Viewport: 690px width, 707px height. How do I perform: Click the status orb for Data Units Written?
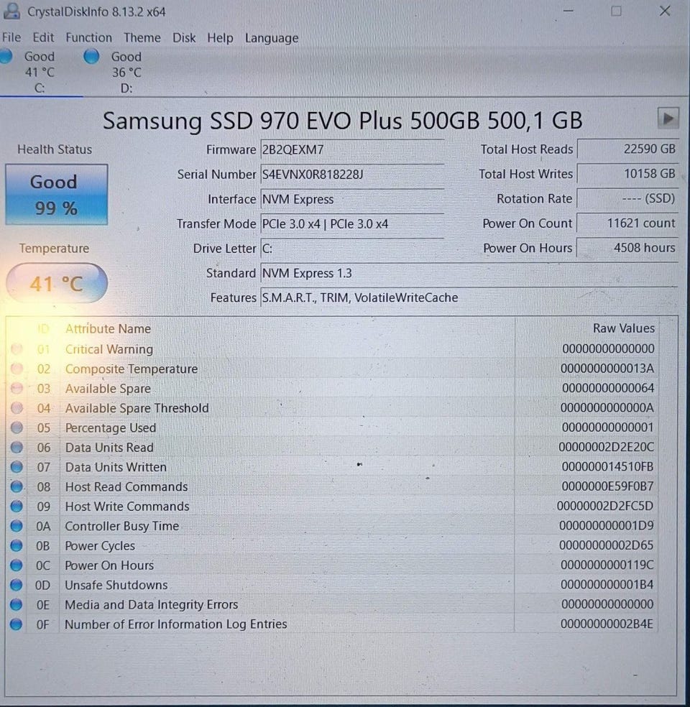[x=17, y=467]
